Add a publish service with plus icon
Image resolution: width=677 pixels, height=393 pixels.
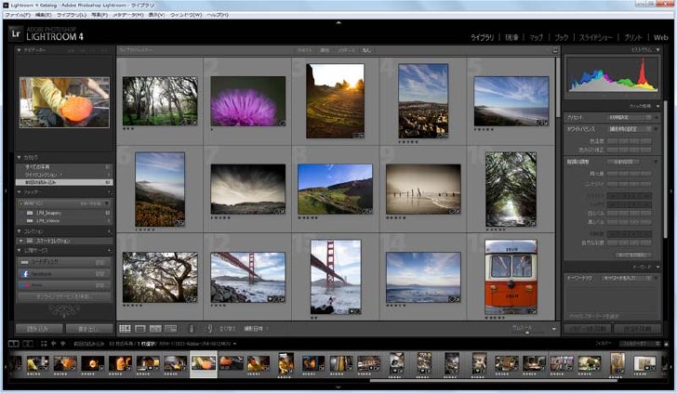pos(109,250)
